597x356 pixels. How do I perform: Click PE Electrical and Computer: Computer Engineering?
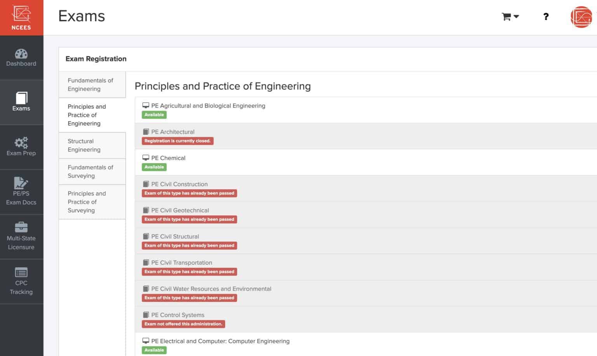tap(220, 341)
